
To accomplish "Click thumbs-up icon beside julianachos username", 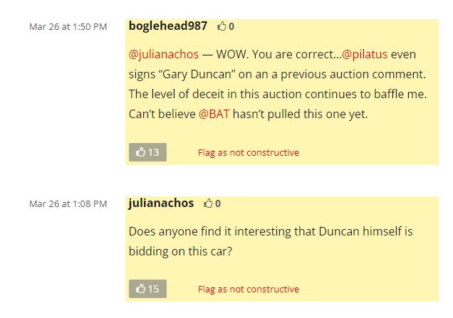I will click(x=208, y=203).
